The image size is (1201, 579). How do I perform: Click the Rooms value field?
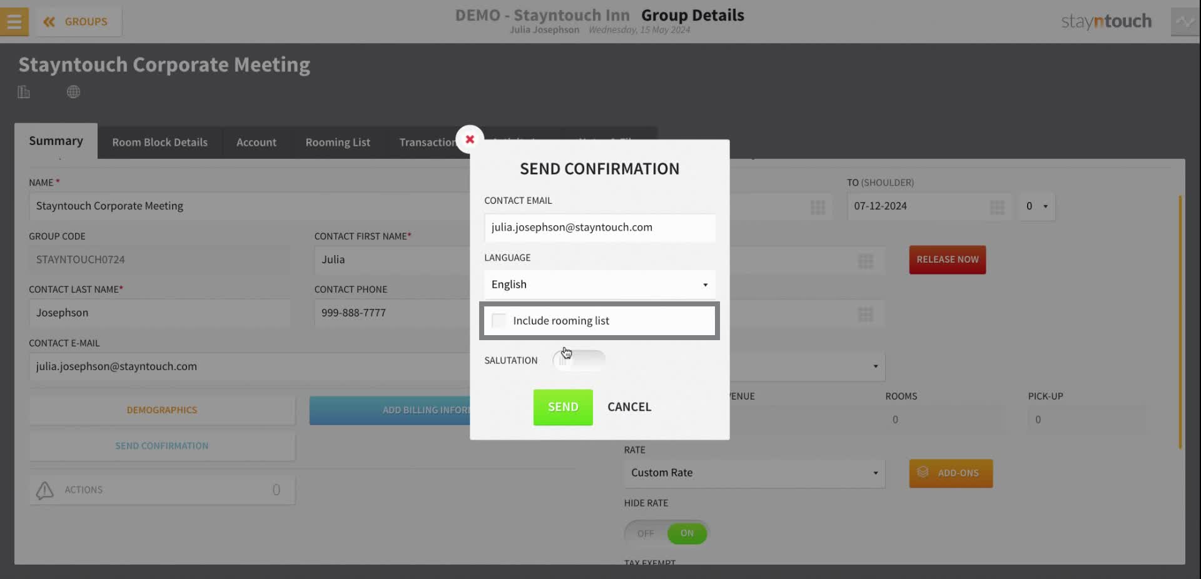click(x=945, y=420)
